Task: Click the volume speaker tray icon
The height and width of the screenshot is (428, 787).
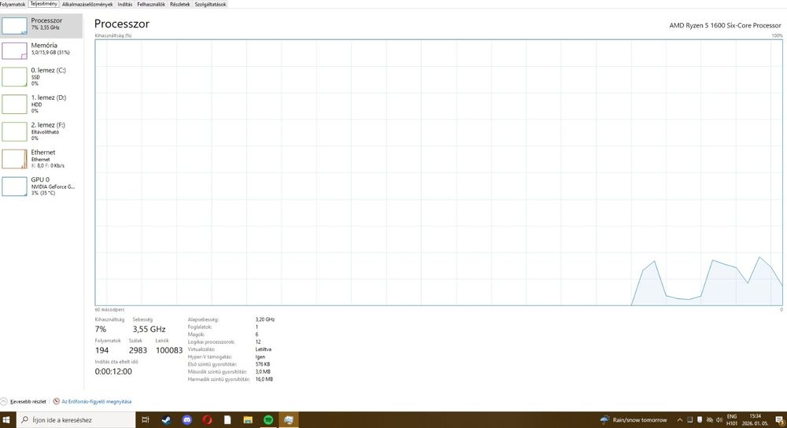Action: click(x=719, y=420)
